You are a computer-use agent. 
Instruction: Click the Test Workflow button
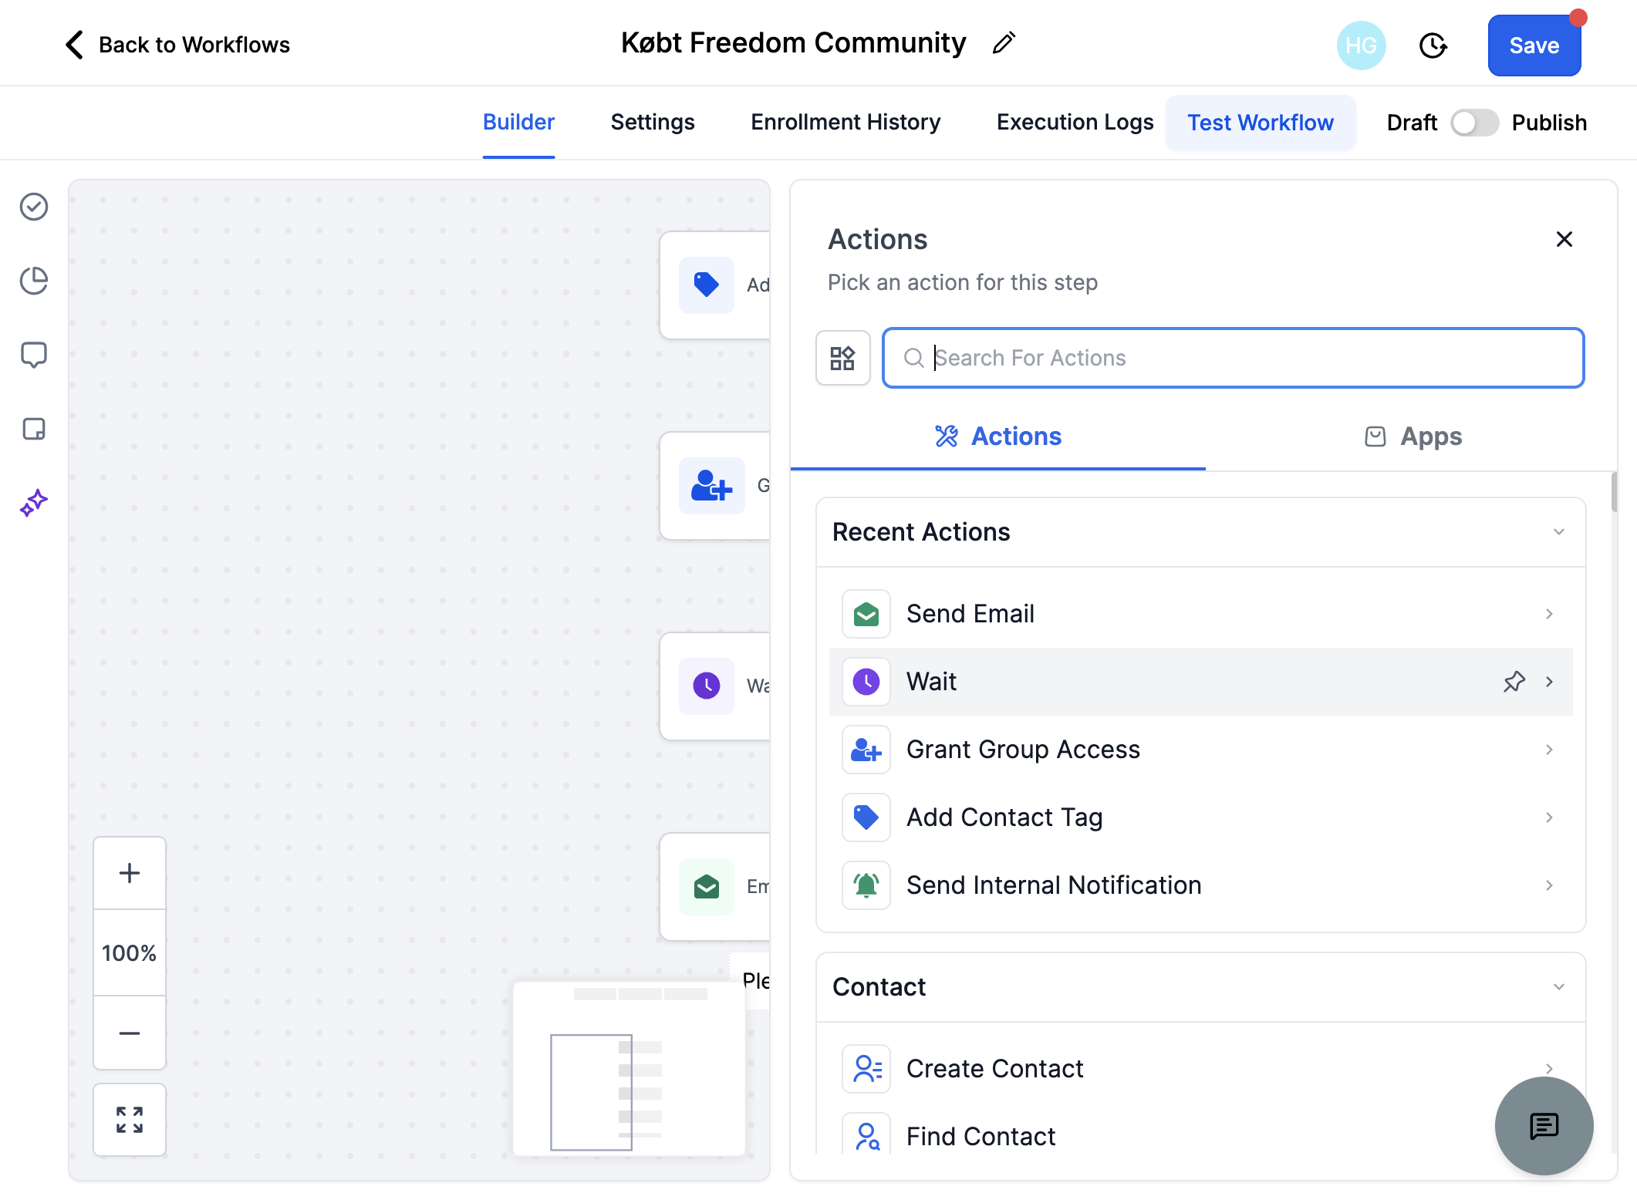1260,123
